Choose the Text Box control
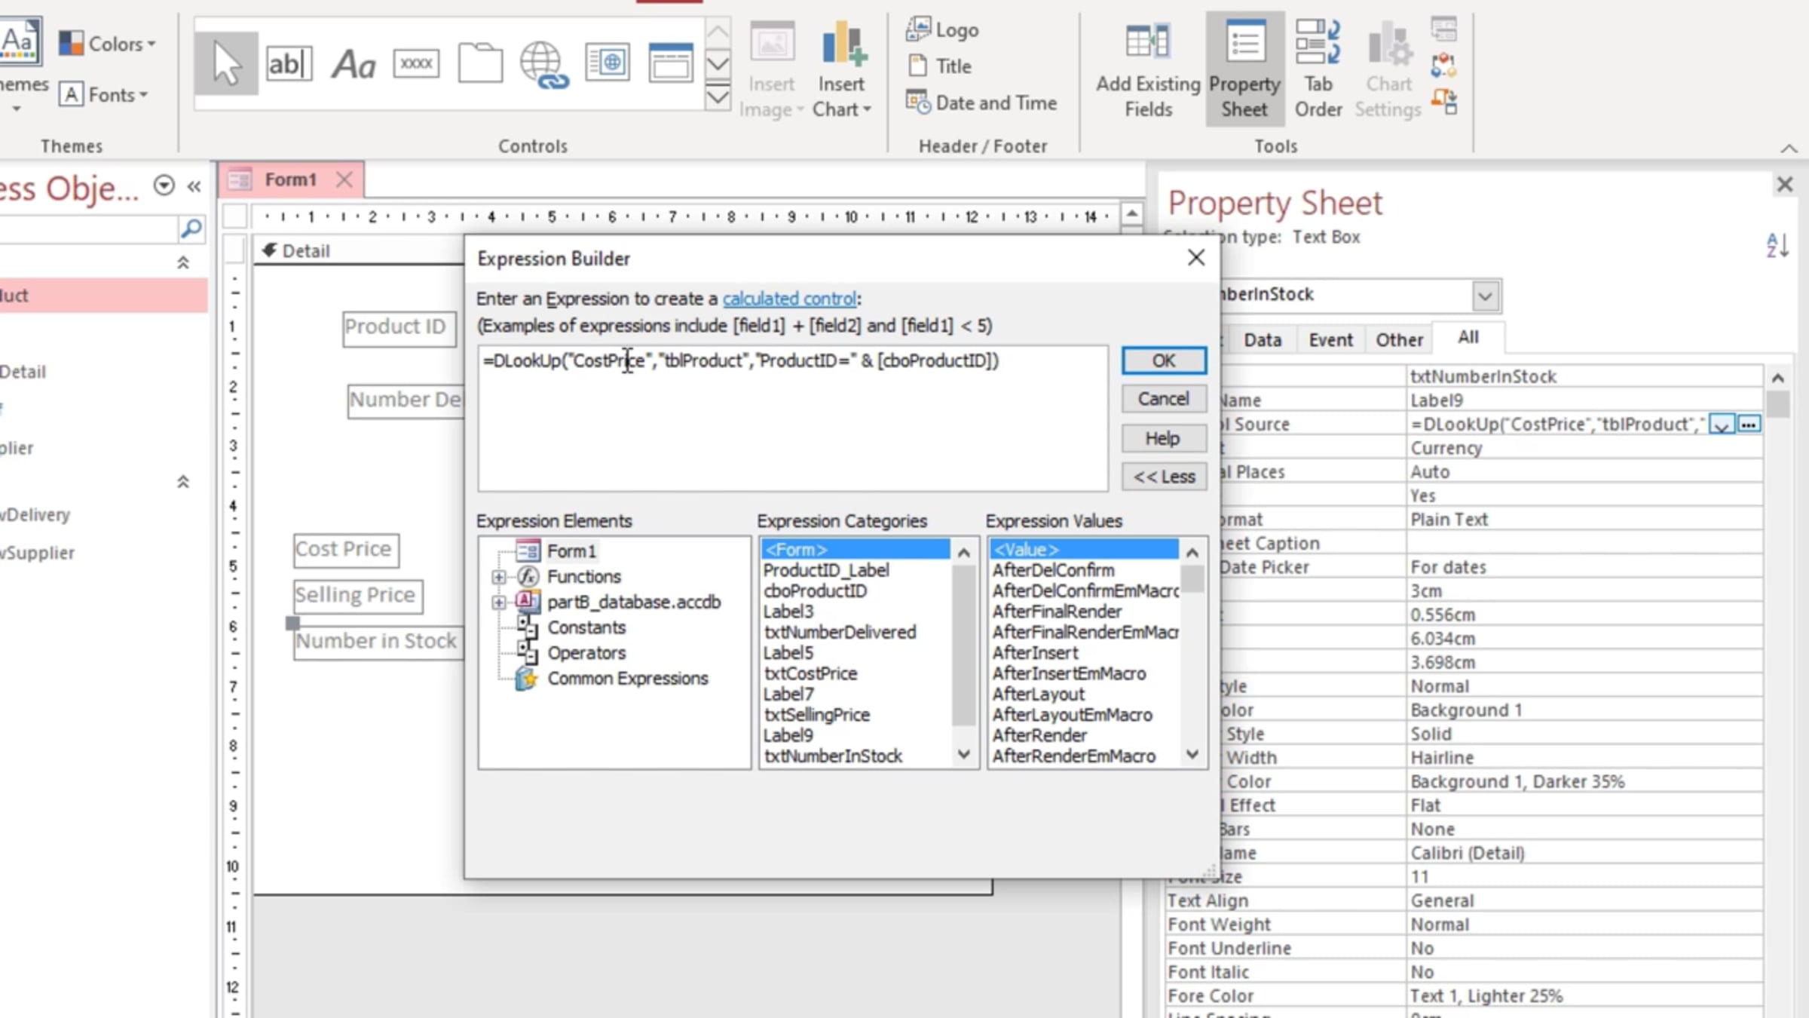This screenshot has width=1809, height=1018. coord(289,63)
